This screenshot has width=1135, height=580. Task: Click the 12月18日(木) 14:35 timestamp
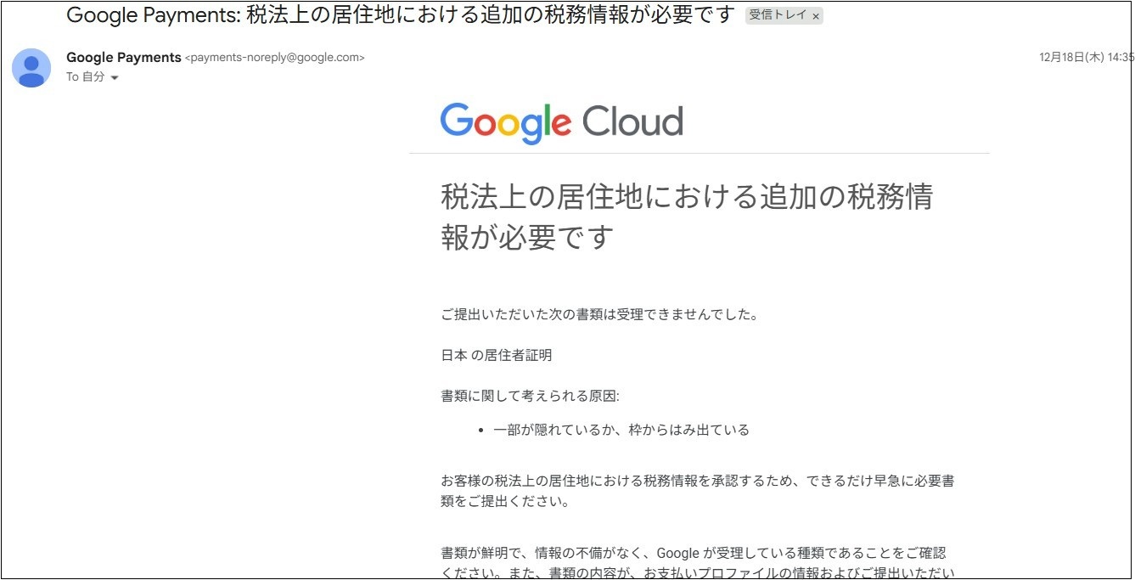tap(1086, 58)
